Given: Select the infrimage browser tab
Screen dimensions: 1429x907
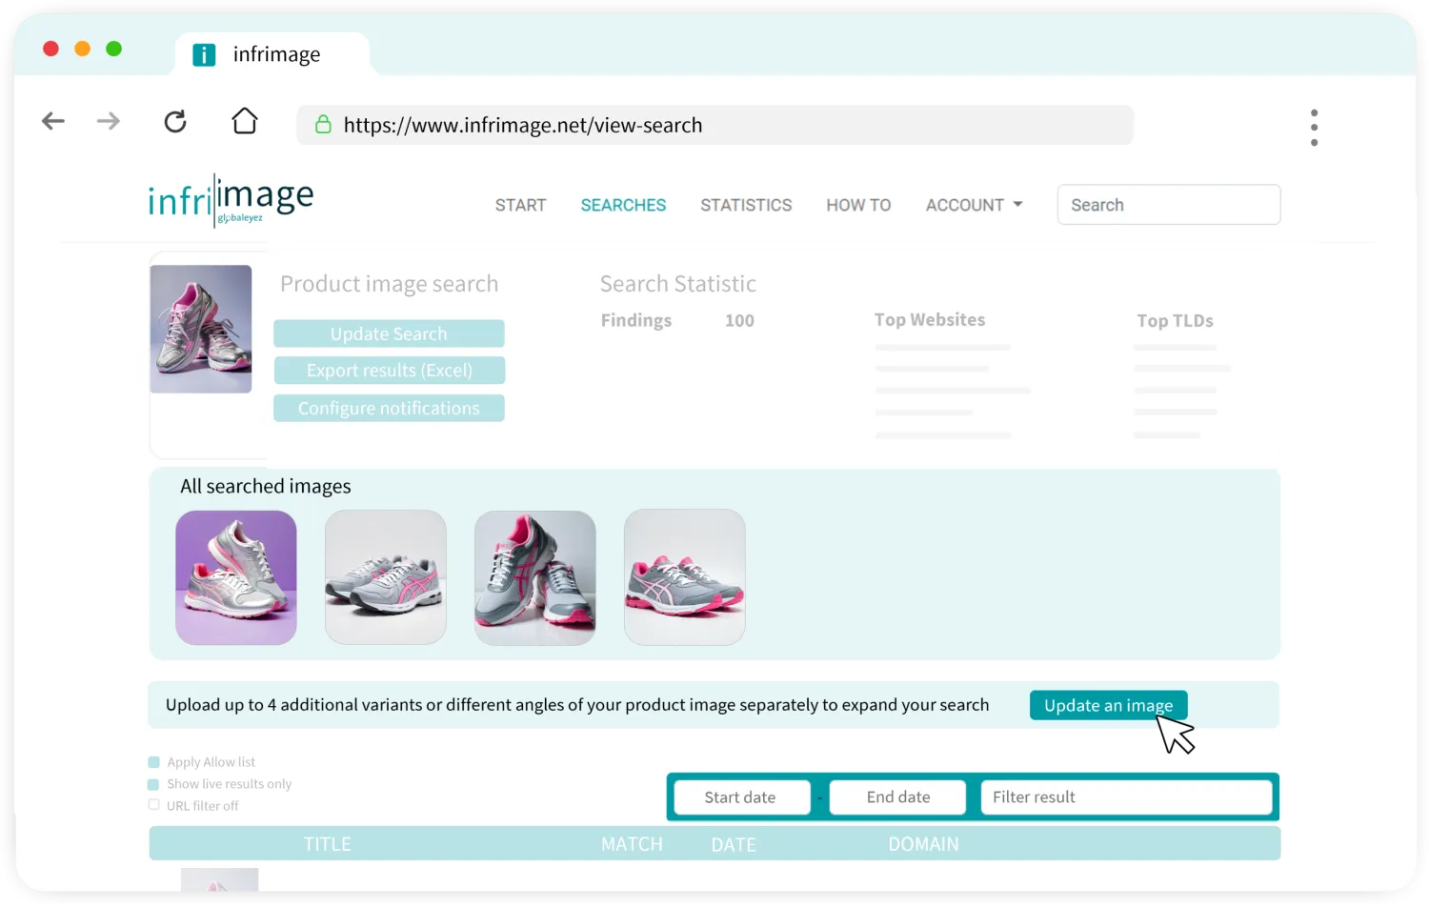Looking at the screenshot, I should pos(272,54).
